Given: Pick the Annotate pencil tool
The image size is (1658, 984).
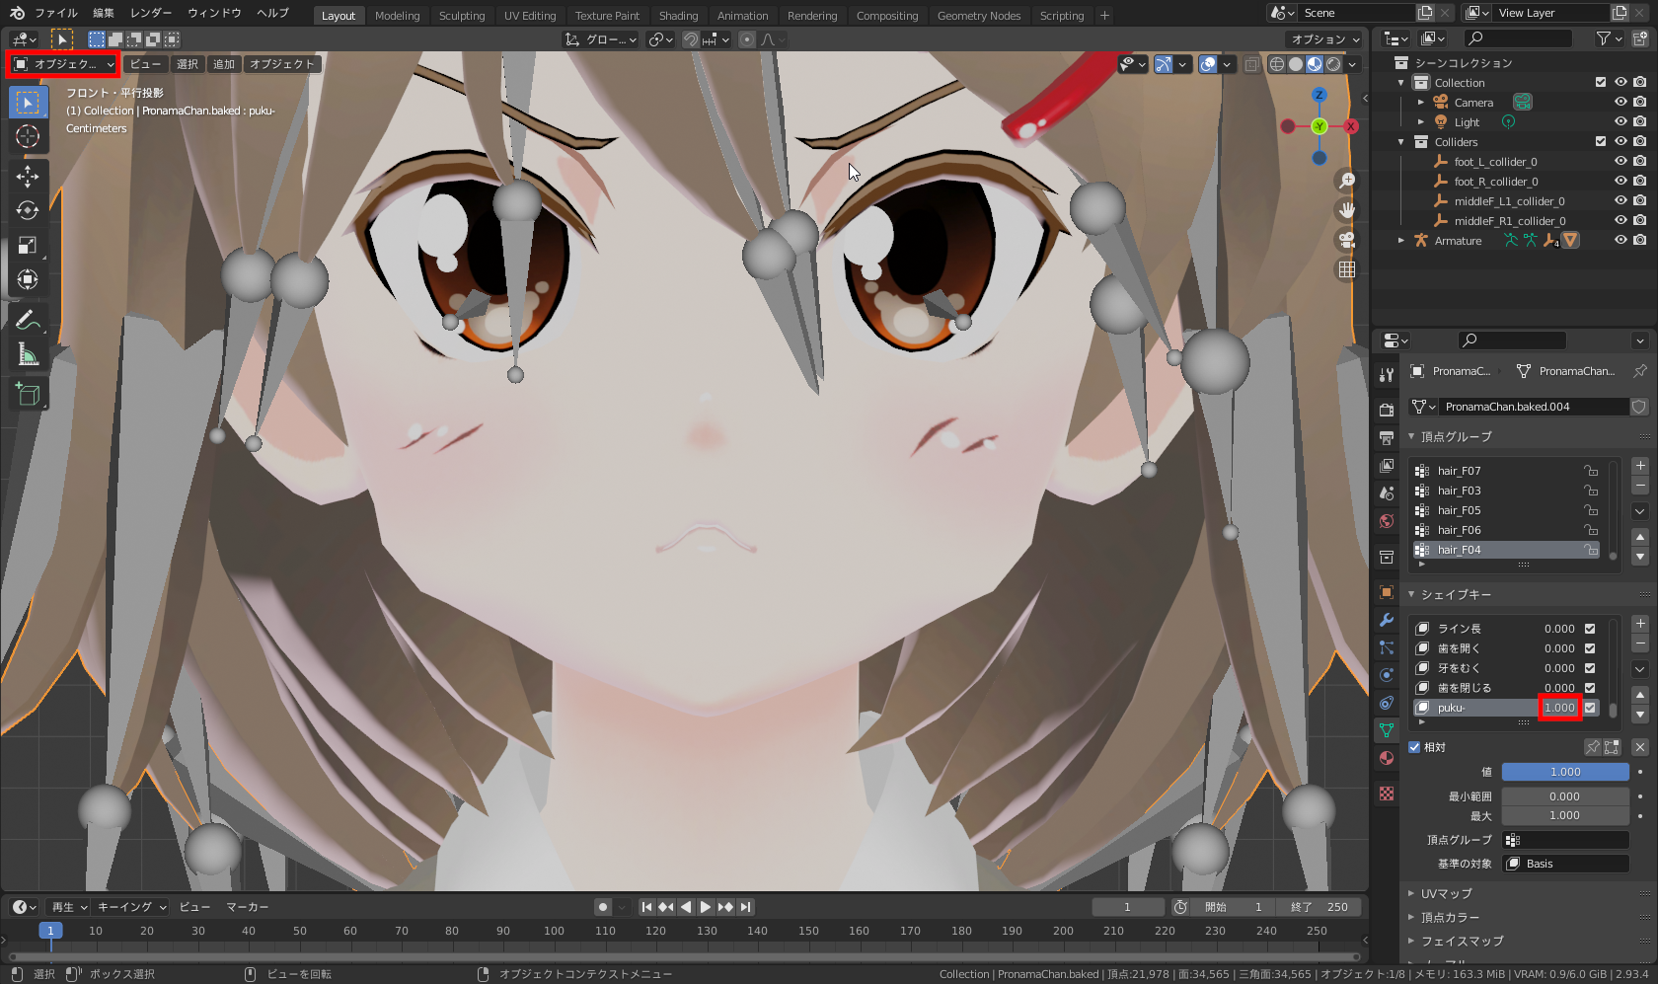Looking at the screenshot, I should 28,320.
